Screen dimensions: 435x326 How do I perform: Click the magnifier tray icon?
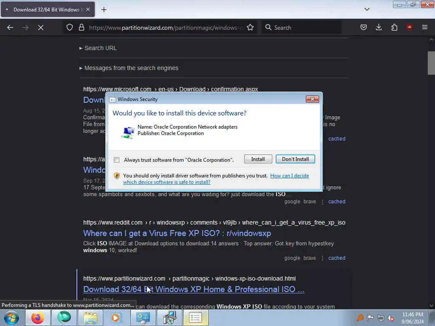(x=360, y=318)
